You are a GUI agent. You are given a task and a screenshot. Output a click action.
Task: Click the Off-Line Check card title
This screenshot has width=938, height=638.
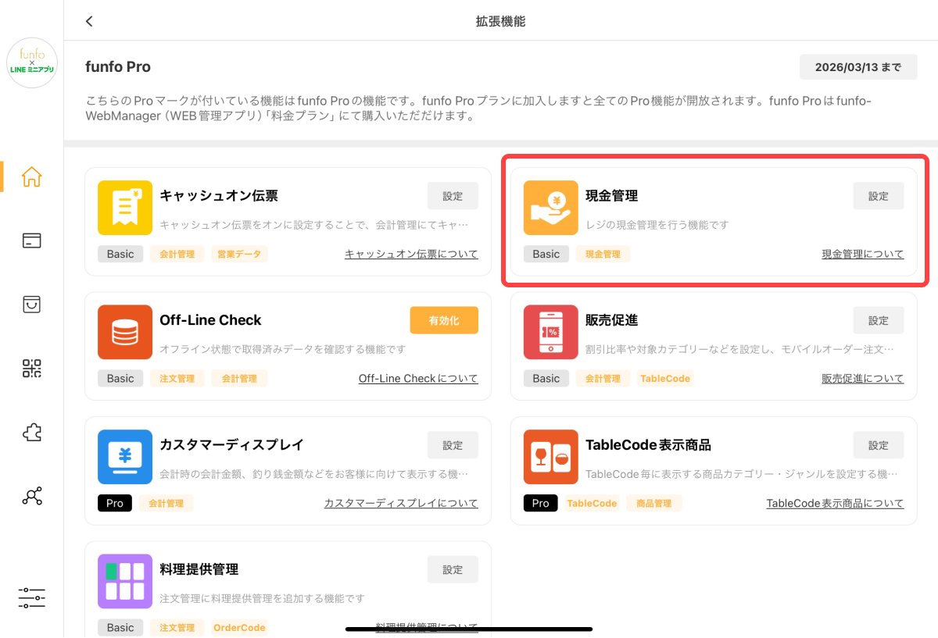[x=210, y=320]
